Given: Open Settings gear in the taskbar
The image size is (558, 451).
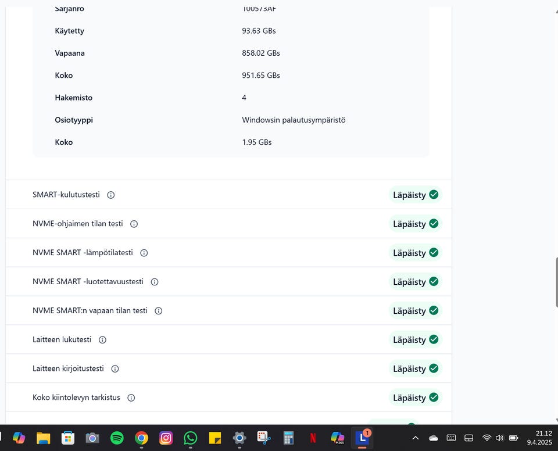Looking at the screenshot, I should click(239, 438).
